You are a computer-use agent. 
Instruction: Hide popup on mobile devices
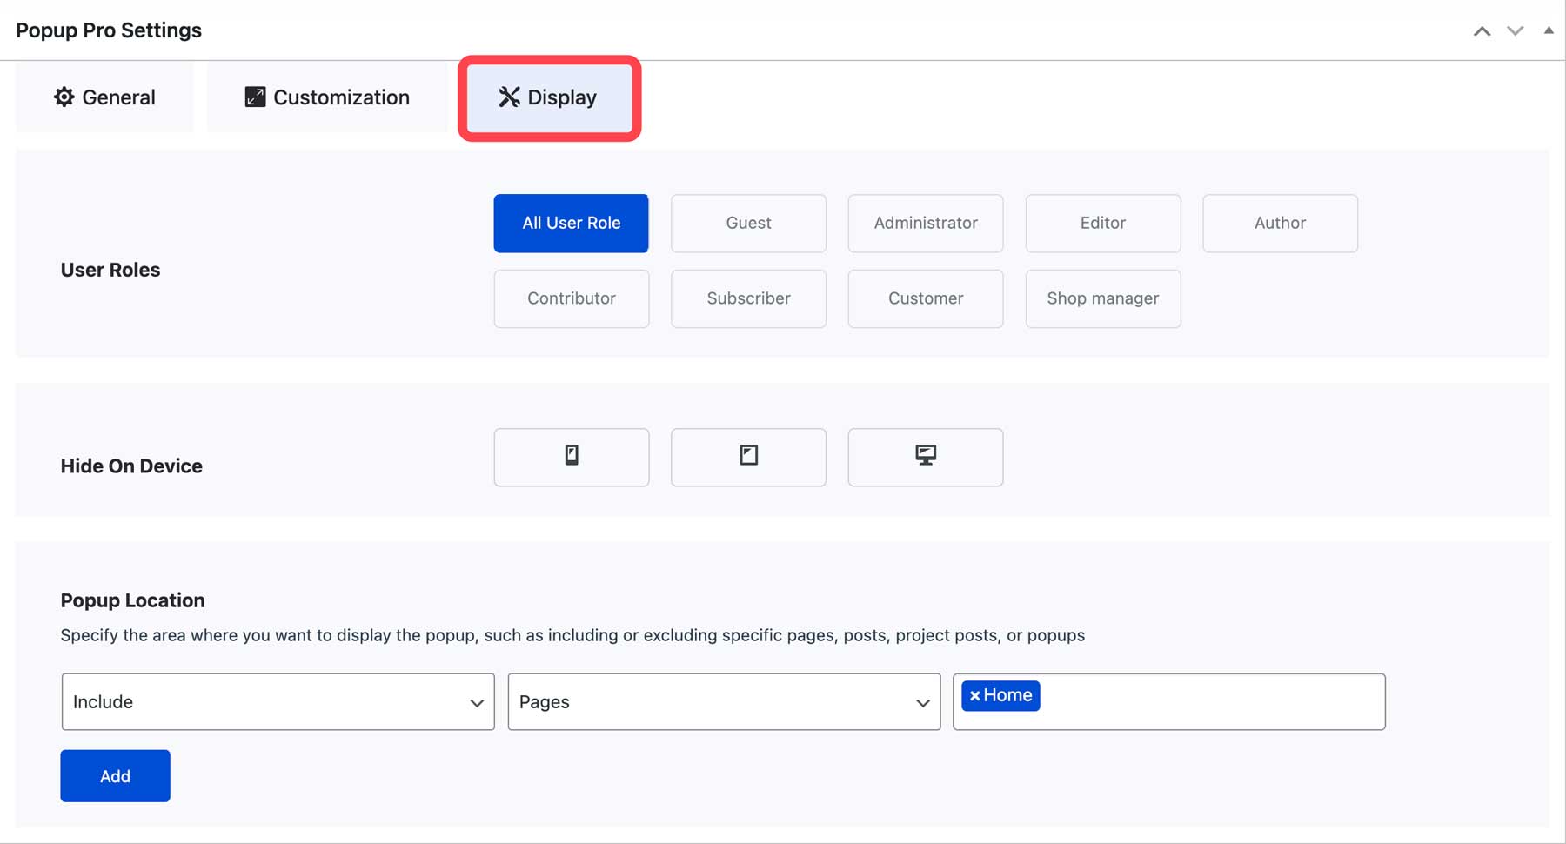point(571,457)
